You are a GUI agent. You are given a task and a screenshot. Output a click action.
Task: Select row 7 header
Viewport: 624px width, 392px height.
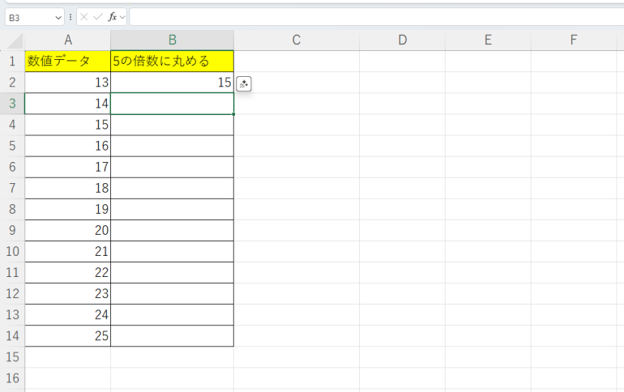click(x=12, y=188)
